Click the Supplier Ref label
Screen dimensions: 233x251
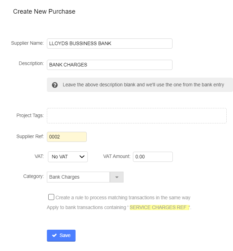[30, 136]
